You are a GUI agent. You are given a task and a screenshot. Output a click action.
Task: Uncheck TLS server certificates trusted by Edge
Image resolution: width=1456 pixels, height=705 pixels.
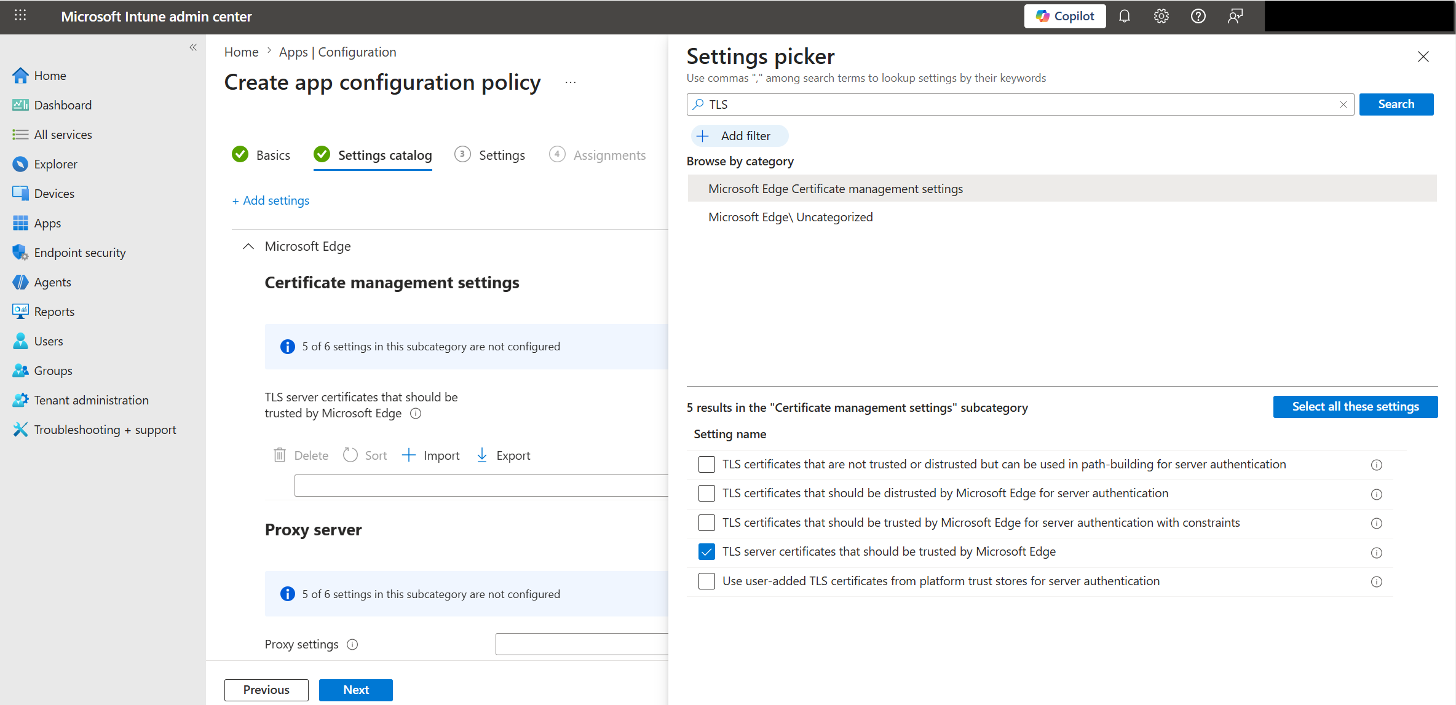(x=706, y=552)
